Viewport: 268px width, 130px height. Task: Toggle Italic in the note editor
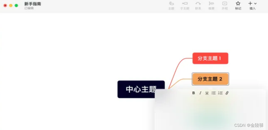tap(200, 93)
